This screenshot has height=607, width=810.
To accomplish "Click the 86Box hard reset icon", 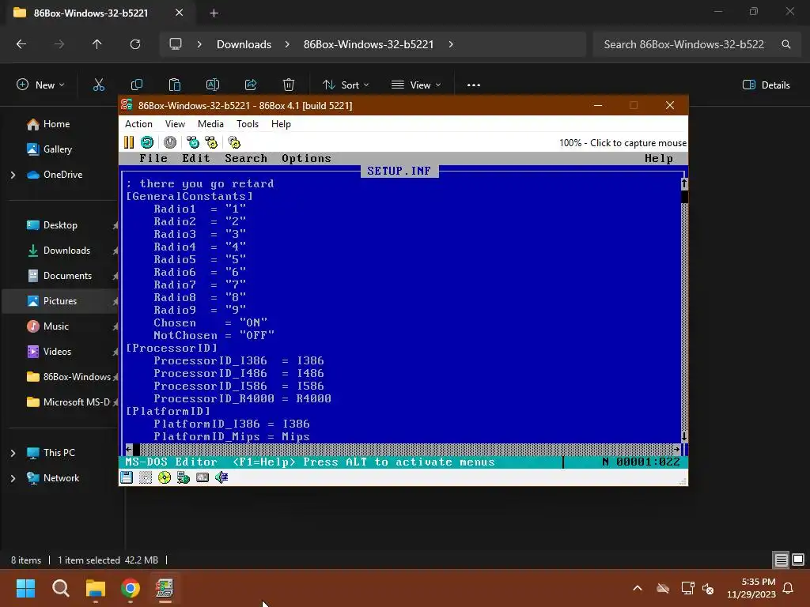I will click(147, 142).
